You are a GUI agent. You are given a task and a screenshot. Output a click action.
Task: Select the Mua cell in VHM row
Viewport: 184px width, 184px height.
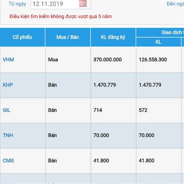(x=68, y=59)
